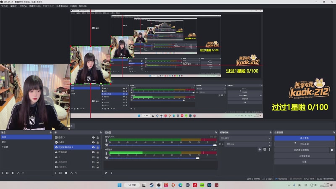Screen dimensions: 336x189
Task: Unlock the 图像 3 source
Action: (x=98, y=137)
